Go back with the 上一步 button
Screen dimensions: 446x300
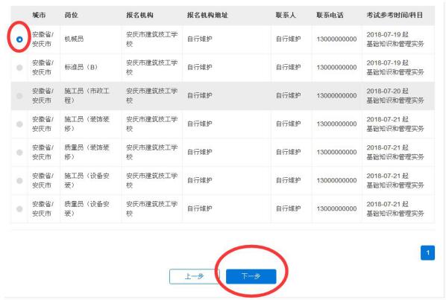(x=194, y=276)
